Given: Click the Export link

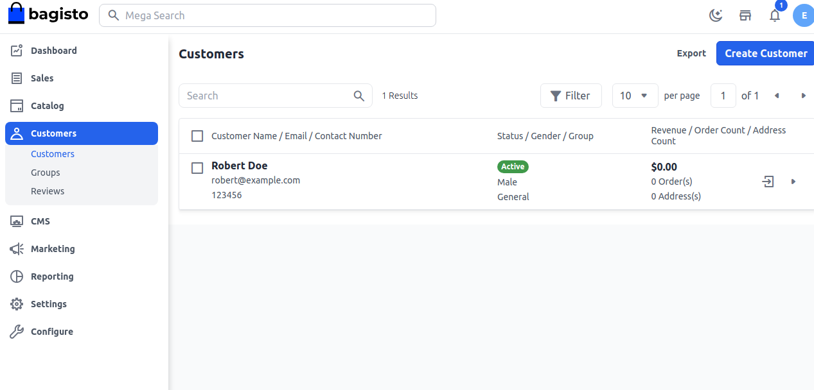Looking at the screenshot, I should coord(691,53).
